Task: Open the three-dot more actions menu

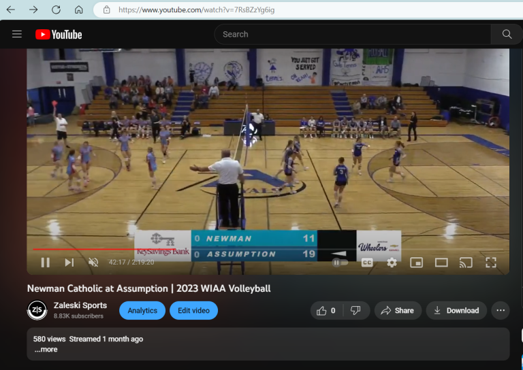Action: (501, 310)
